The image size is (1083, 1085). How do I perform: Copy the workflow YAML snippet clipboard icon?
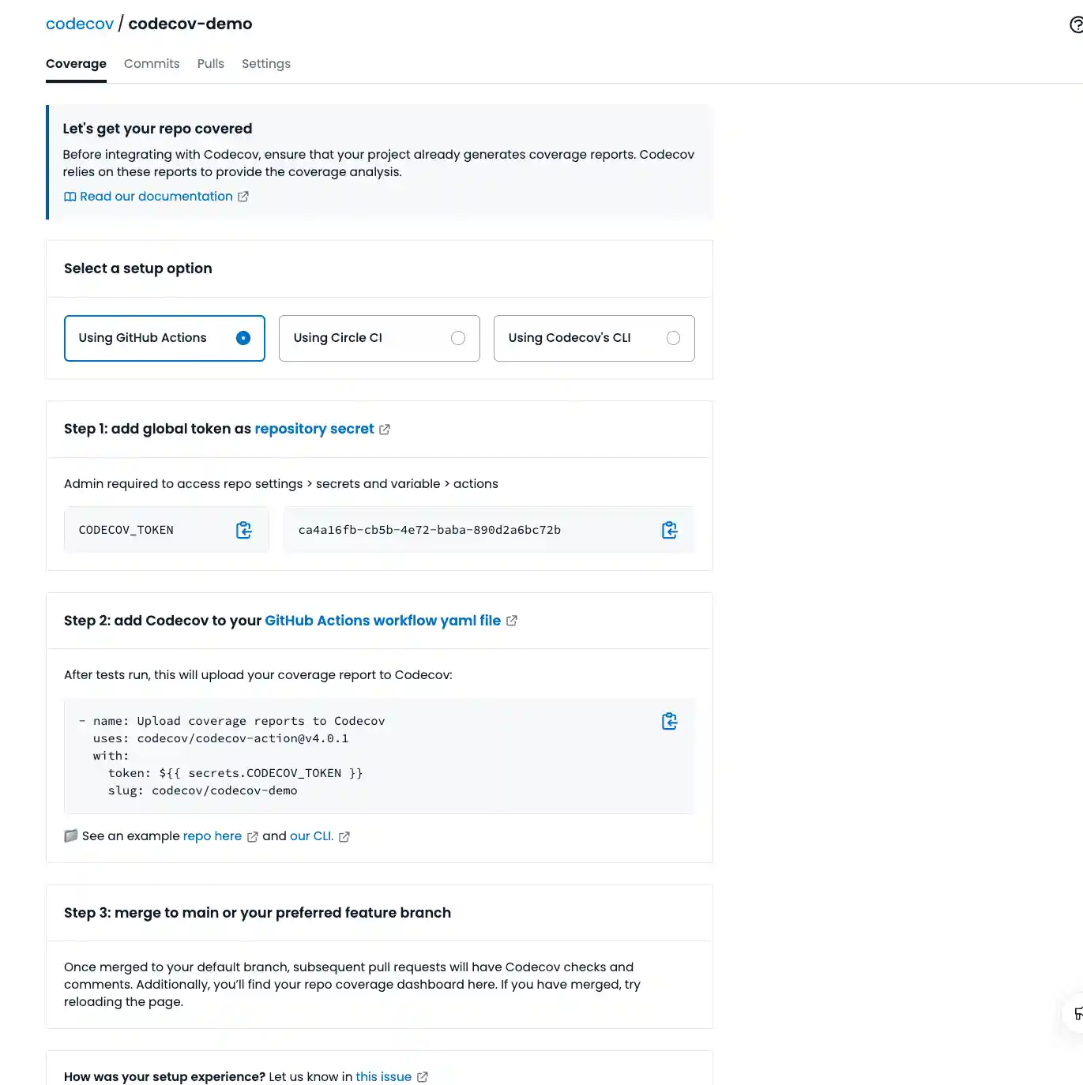pos(669,721)
